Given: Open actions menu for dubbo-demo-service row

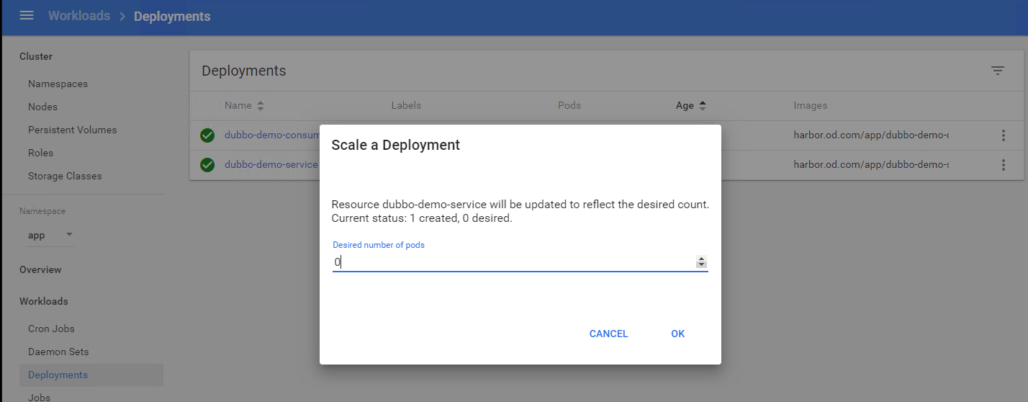Looking at the screenshot, I should 1003,165.
